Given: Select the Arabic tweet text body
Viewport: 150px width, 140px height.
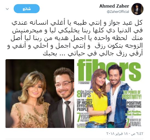Looking at the screenshot, I should (75, 38).
